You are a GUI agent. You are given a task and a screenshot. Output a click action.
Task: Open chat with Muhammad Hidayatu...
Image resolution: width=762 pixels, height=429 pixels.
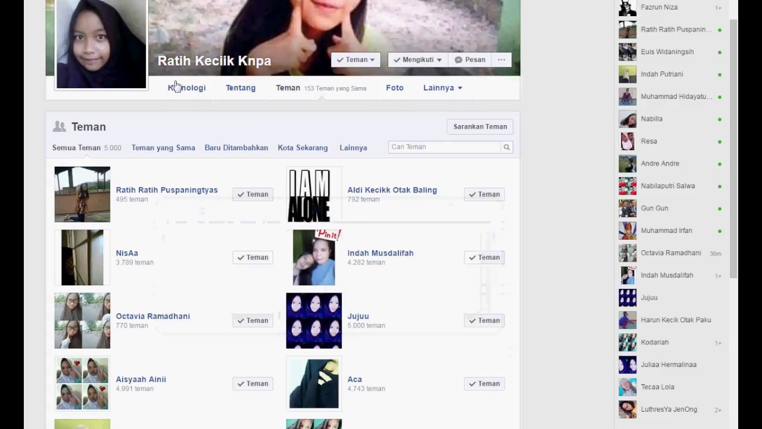tap(671, 97)
